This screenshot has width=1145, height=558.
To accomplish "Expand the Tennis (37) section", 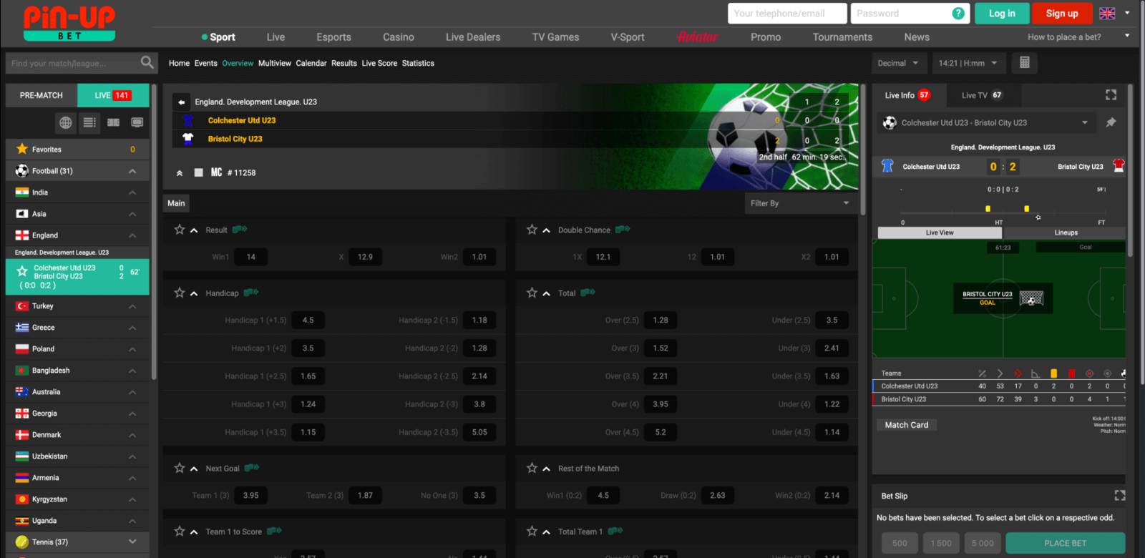I will pyautogui.click(x=132, y=542).
